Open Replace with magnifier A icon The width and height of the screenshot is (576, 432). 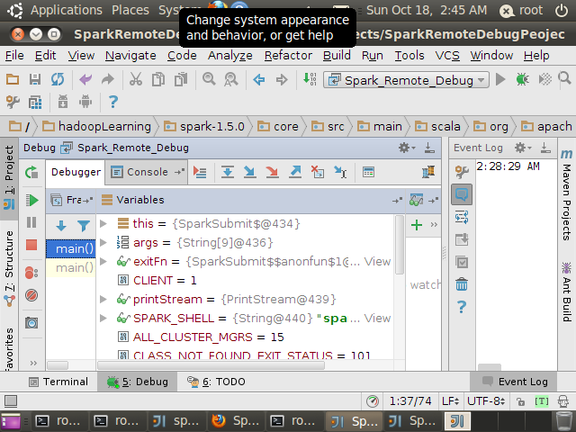(231, 79)
